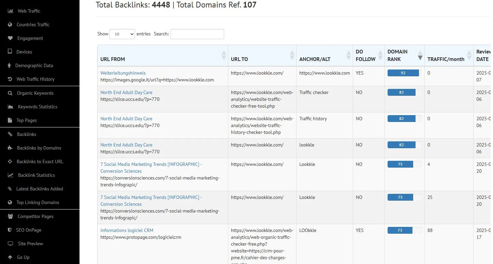Sort by TRAFFIC/month column header
This screenshot has width=493, height=264.
click(x=449, y=56)
